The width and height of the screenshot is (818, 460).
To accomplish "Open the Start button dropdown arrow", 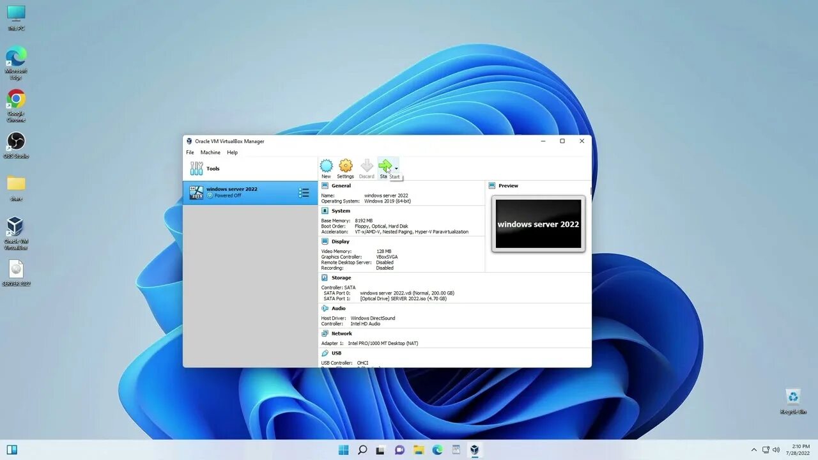I will coord(396,169).
